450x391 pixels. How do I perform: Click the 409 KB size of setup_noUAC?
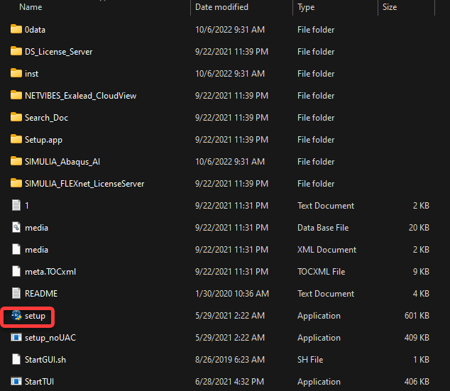417,338
